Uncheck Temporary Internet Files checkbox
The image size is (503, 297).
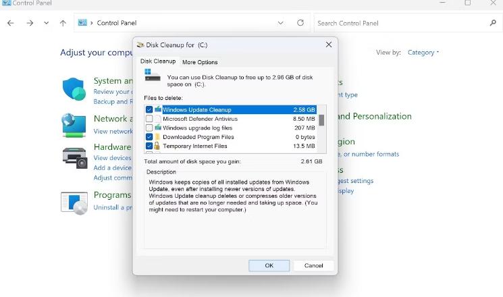149,146
